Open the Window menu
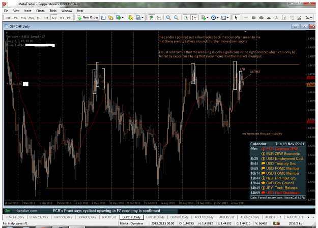This screenshot has width=318, height=228. point(67,11)
